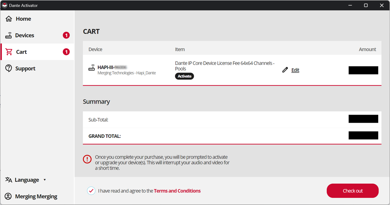Click the Home house icon
This screenshot has width=390, height=205.
[9, 19]
